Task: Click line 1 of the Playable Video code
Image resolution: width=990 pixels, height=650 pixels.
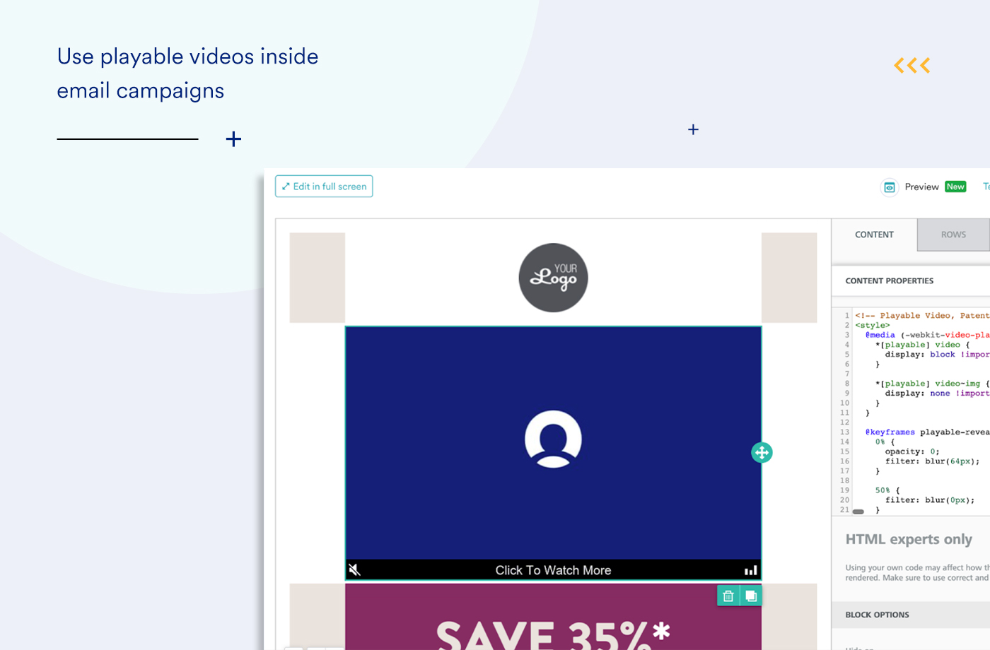Action: click(x=919, y=315)
